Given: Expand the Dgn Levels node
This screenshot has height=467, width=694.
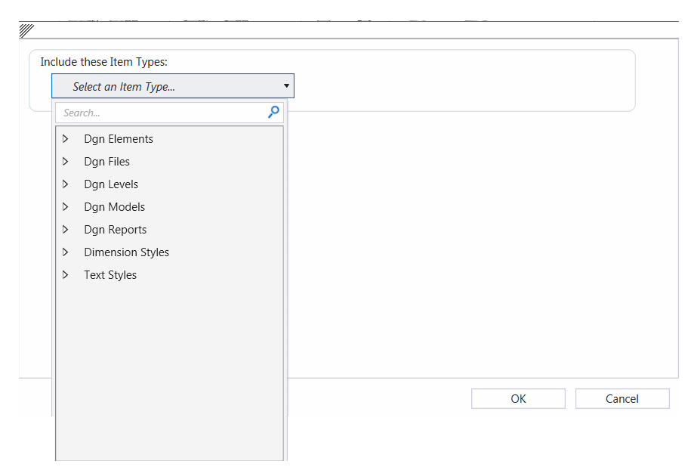Looking at the screenshot, I should [x=66, y=184].
